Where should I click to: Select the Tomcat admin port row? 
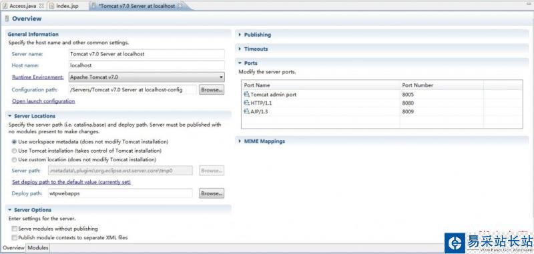point(382,95)
